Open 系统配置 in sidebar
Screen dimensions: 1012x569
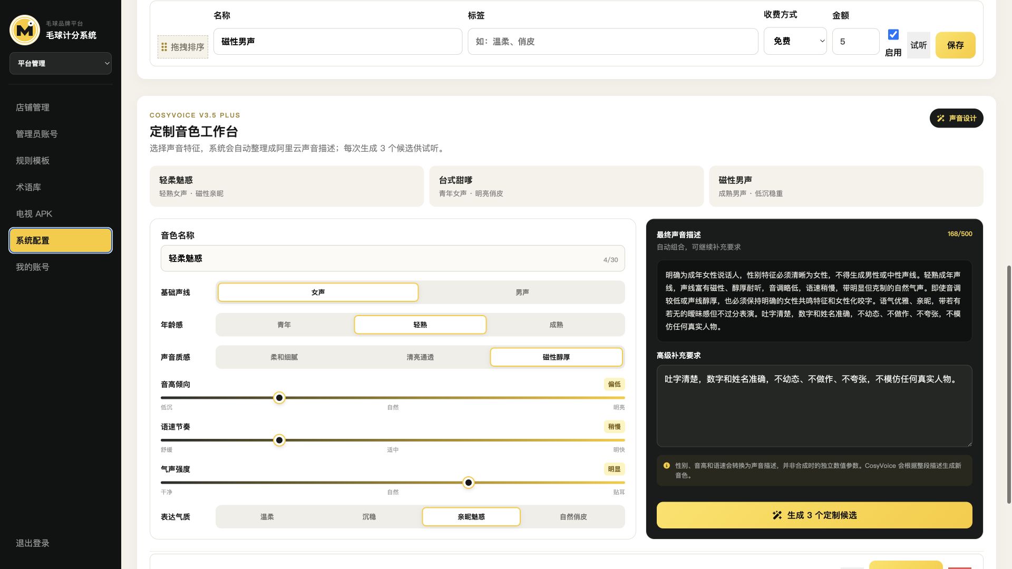tap(61, 240)
